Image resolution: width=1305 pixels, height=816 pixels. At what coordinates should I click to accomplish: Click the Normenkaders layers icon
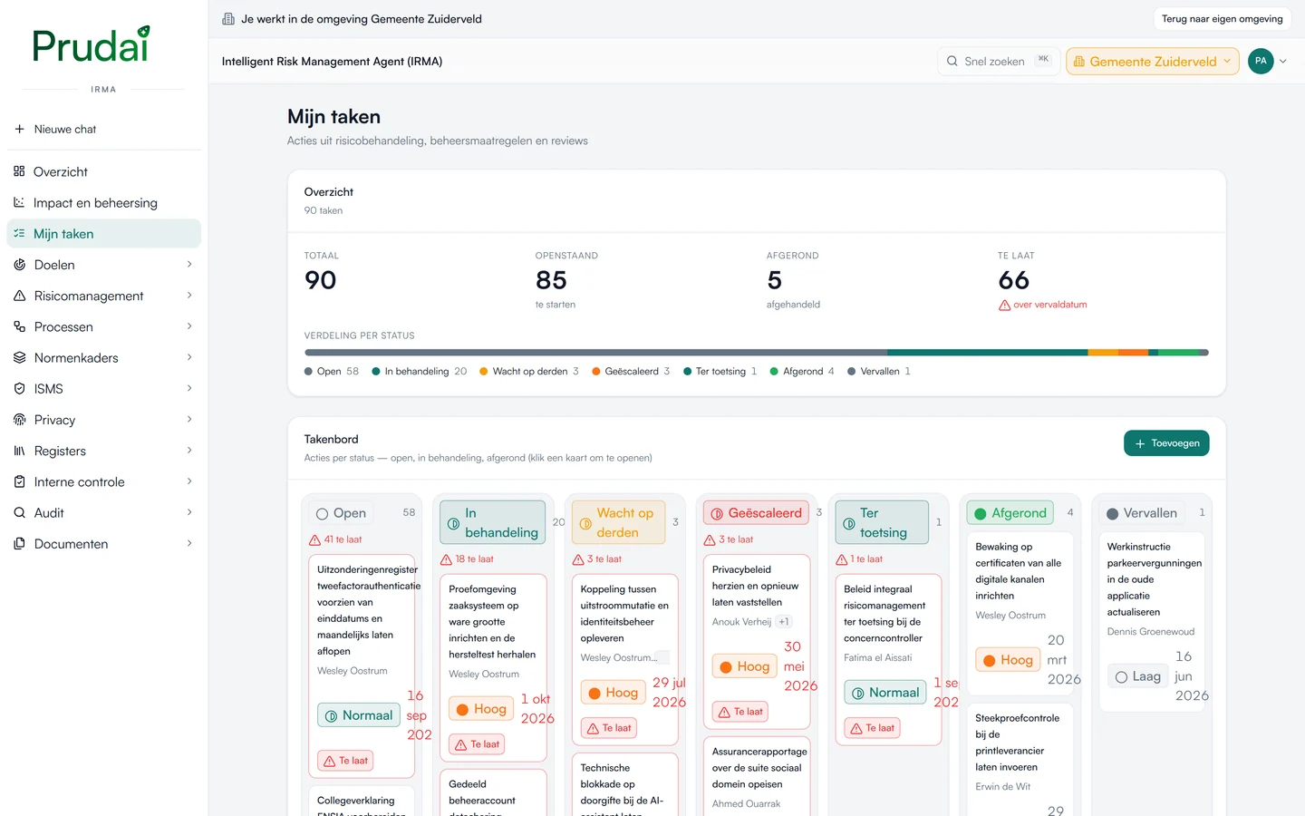(19, 357)
